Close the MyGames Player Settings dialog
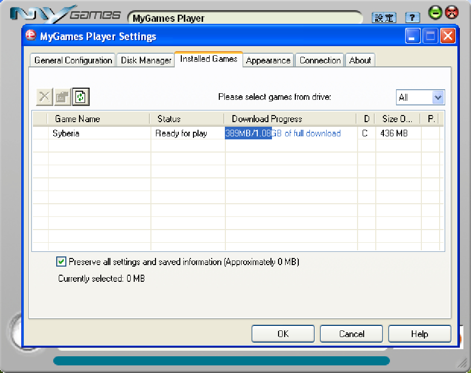This screenshot has width=471, height=373. point(448,36)
